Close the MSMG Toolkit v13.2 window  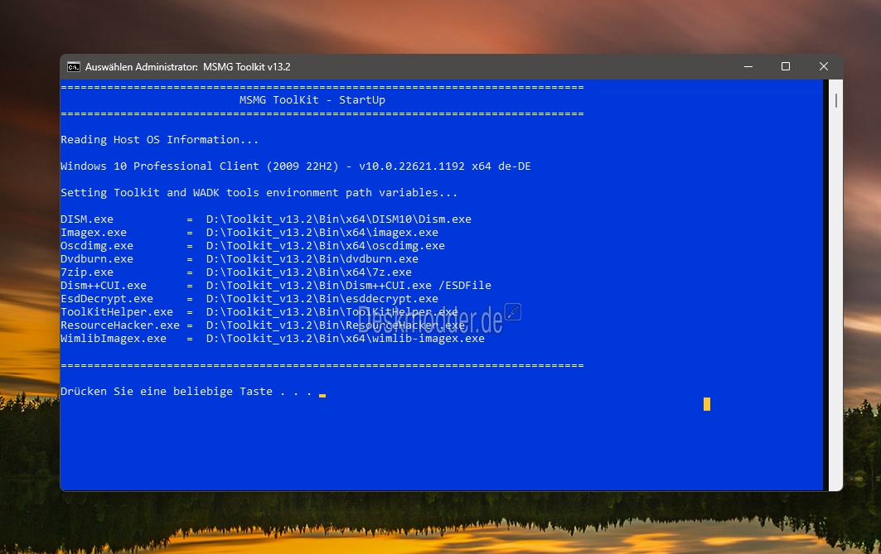point(824,67)
